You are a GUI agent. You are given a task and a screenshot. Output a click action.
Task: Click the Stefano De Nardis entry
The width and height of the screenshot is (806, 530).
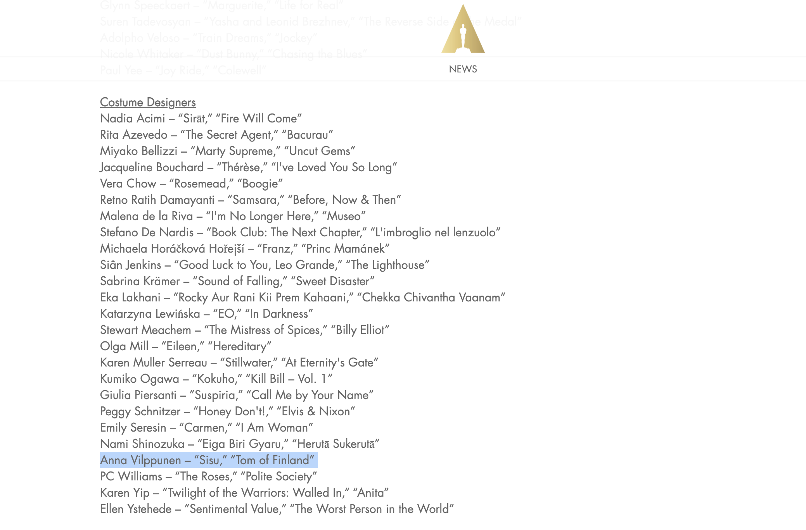[300, 232]
